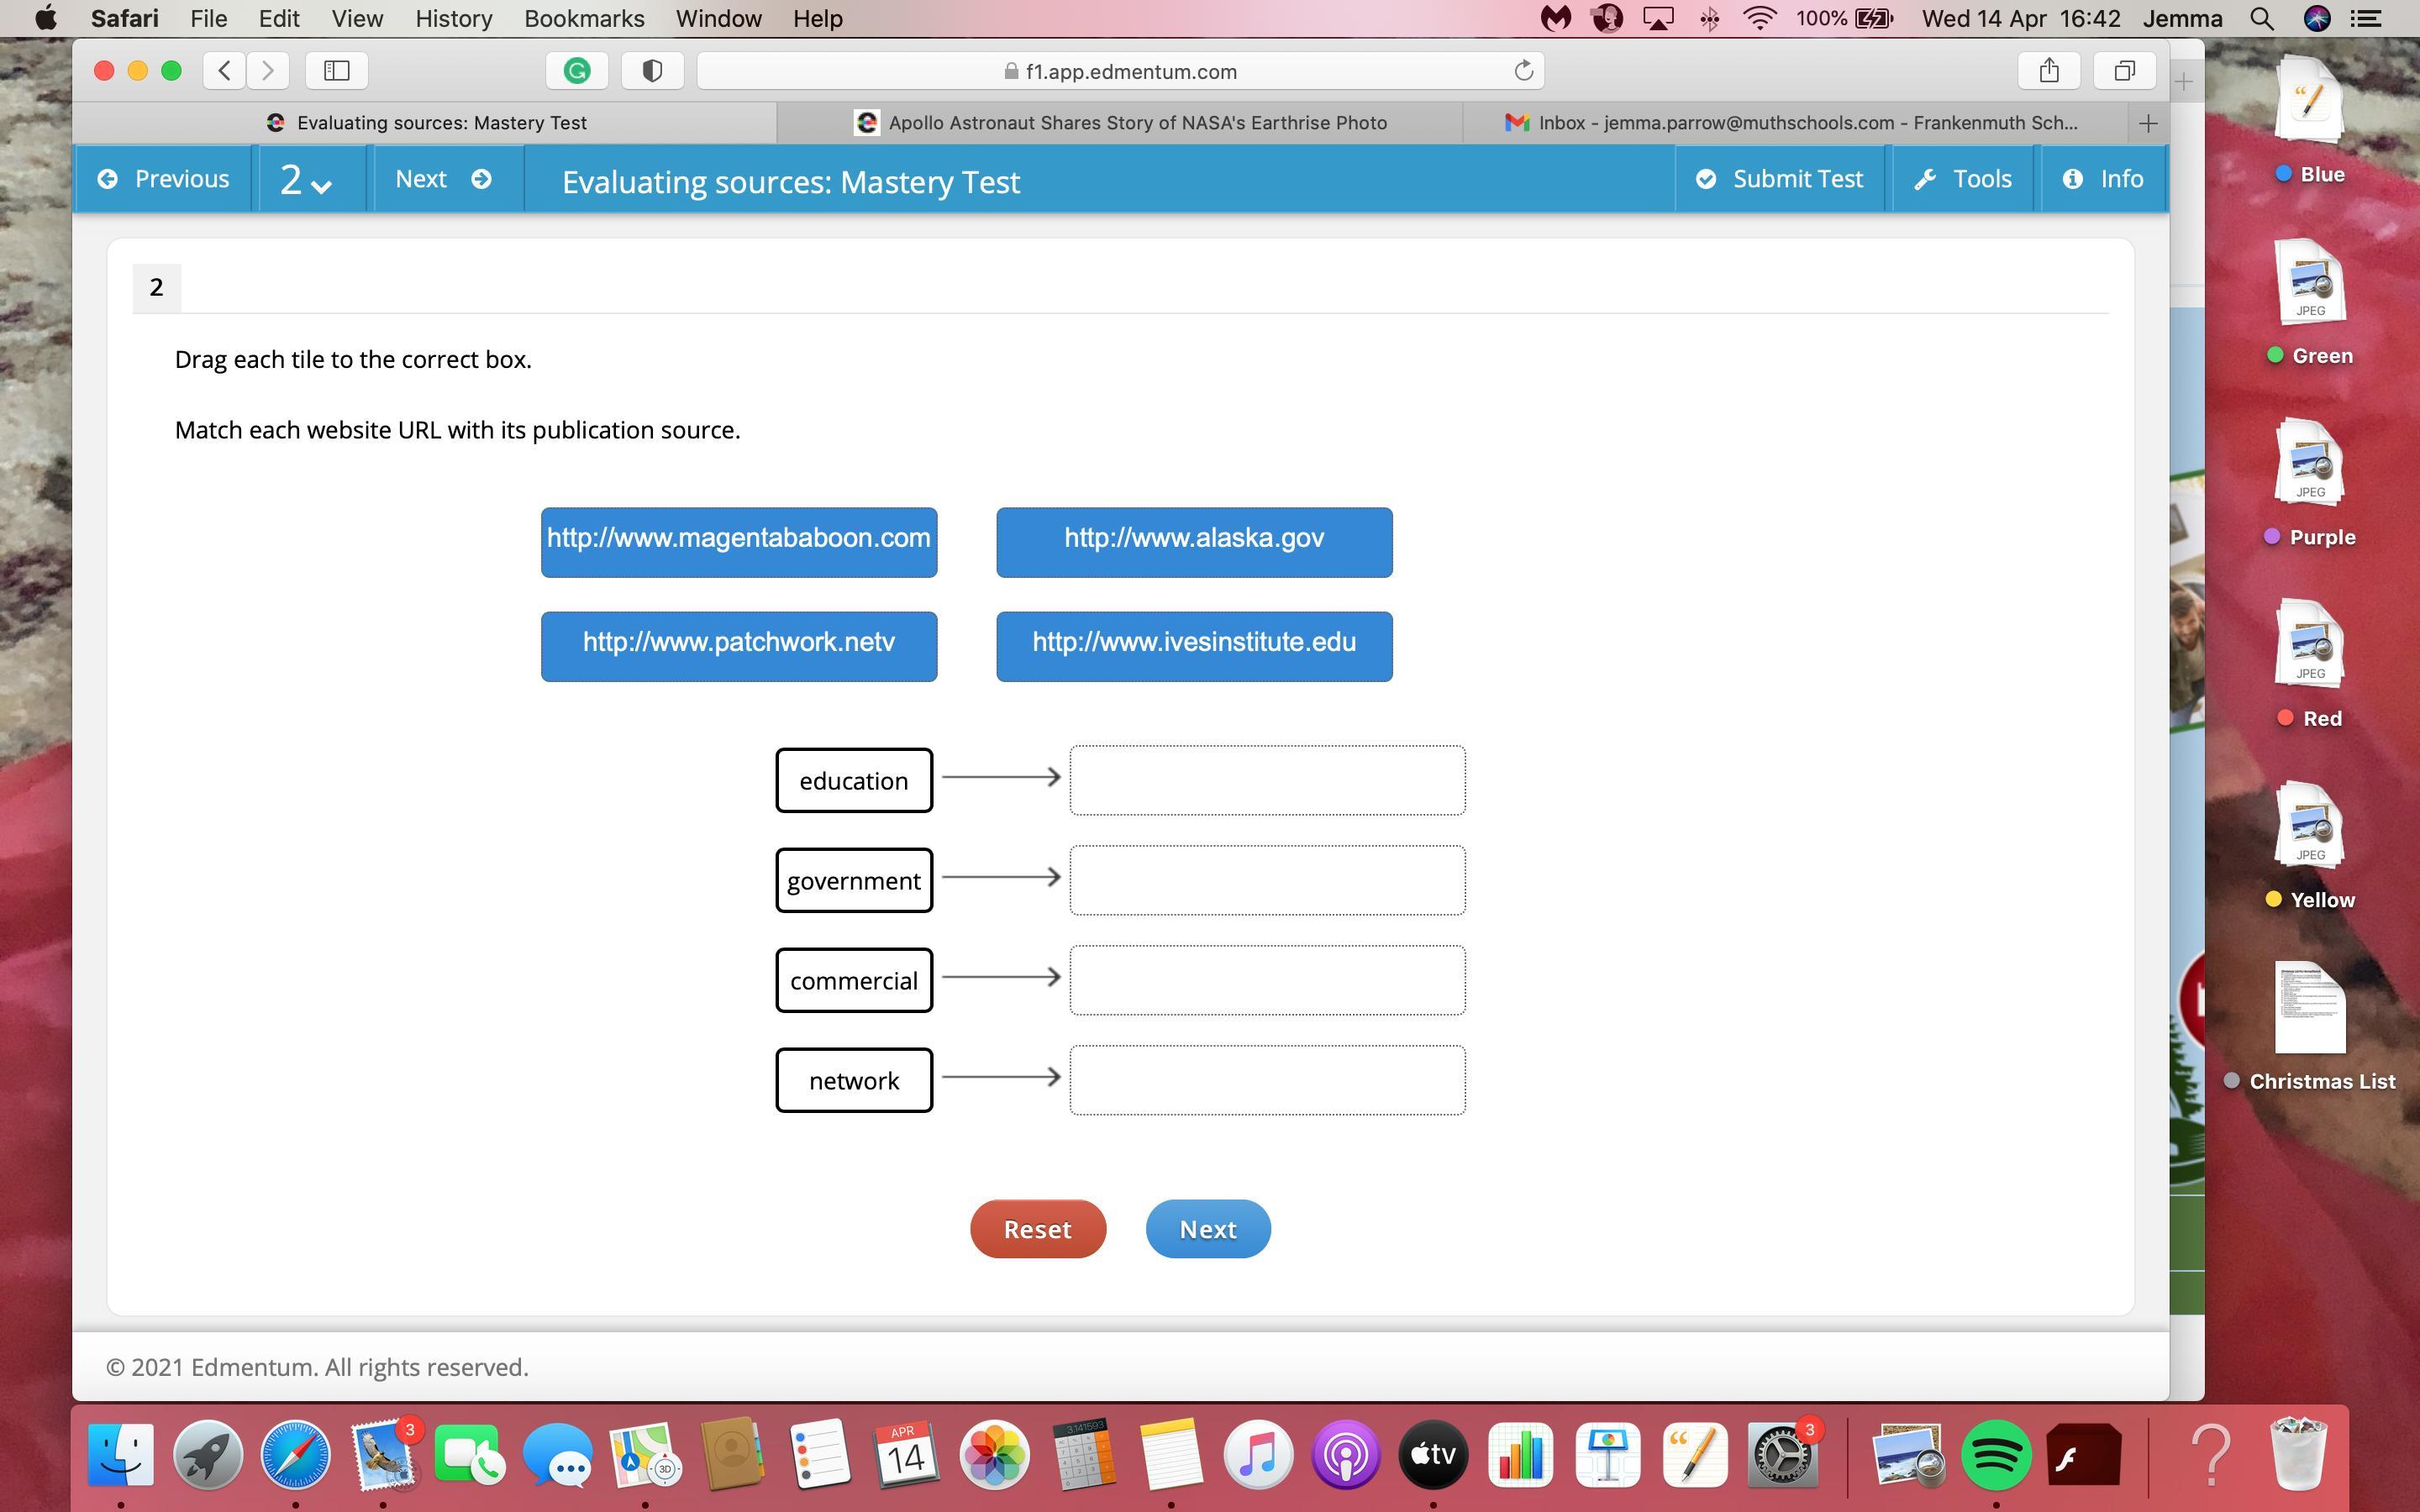This screenshot has height=1512, width=2420.
Task: Expand the question number 2 dropdown
Action: pyautogui.click(x=306, y=181)
